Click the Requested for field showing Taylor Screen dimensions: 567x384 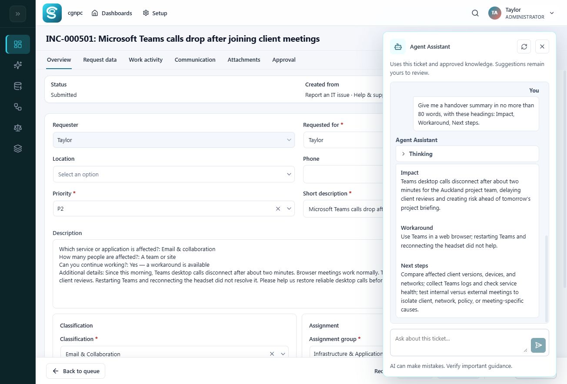click(x=343, y=140)
